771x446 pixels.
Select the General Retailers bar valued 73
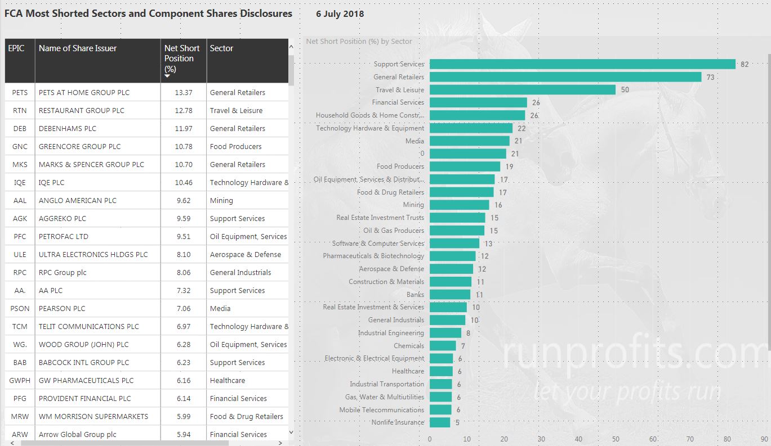(565, 77)
